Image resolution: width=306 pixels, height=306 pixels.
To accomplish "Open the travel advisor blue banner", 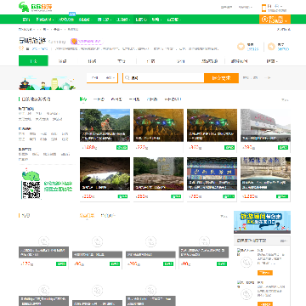I will (262, 222).
